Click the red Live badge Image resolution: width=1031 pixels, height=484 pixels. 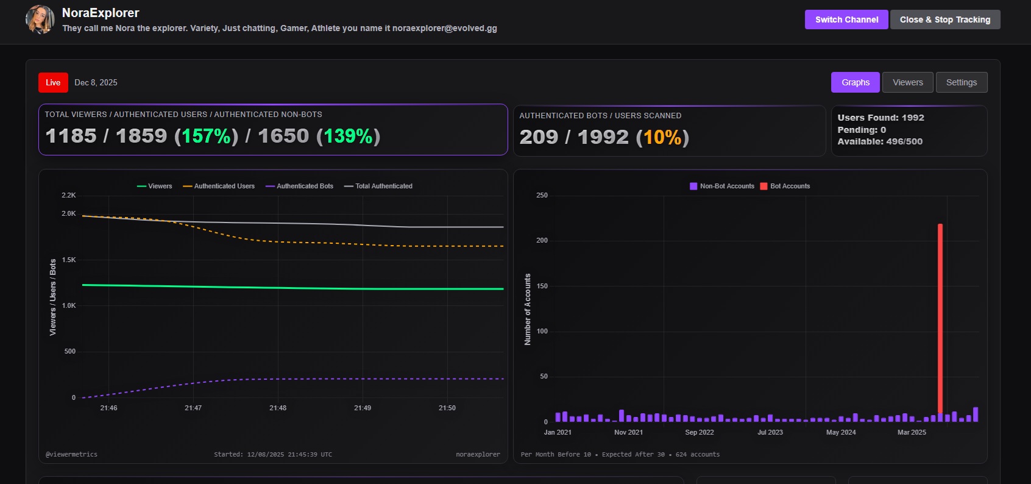(x=53, y=82)
